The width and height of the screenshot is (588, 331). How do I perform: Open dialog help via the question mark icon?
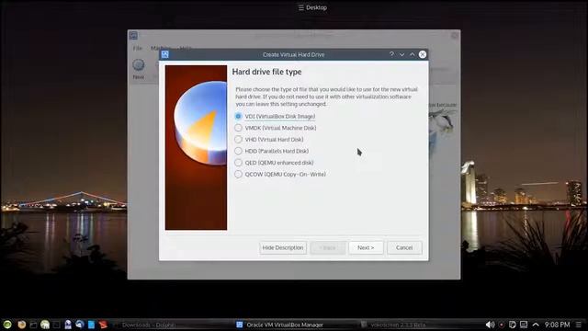pyautogui.click(x=391, y=54)
